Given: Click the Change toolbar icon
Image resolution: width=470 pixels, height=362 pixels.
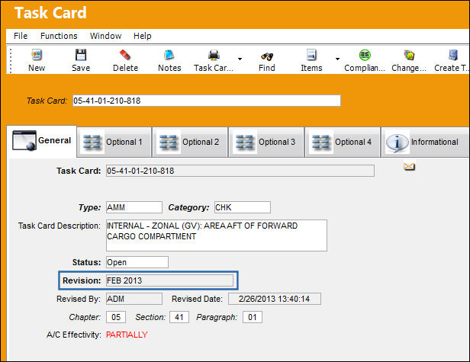Looking at the screenshot, I should [409, 55].
